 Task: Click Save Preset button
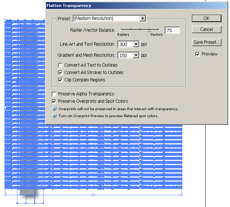click(206, 42)
